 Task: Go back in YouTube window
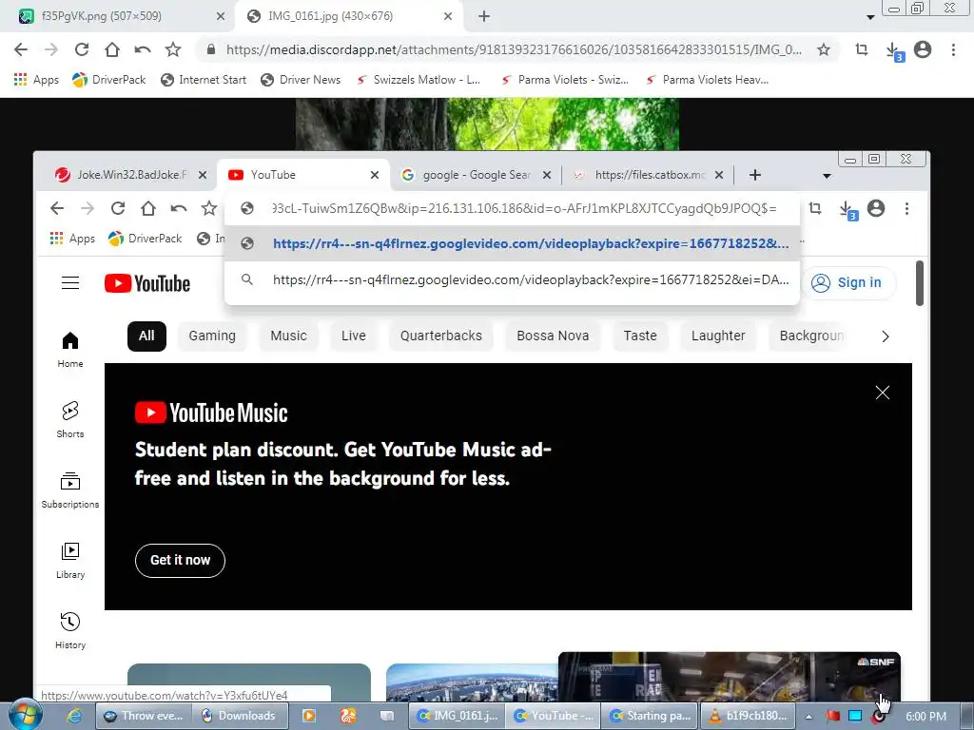(x=57, y=208)
